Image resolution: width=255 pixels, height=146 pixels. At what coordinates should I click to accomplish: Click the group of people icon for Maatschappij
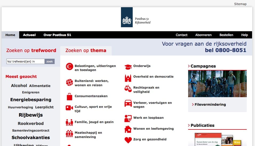coord(70,133)
